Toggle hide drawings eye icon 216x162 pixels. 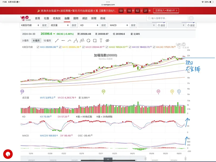click(x=107, y=40)
